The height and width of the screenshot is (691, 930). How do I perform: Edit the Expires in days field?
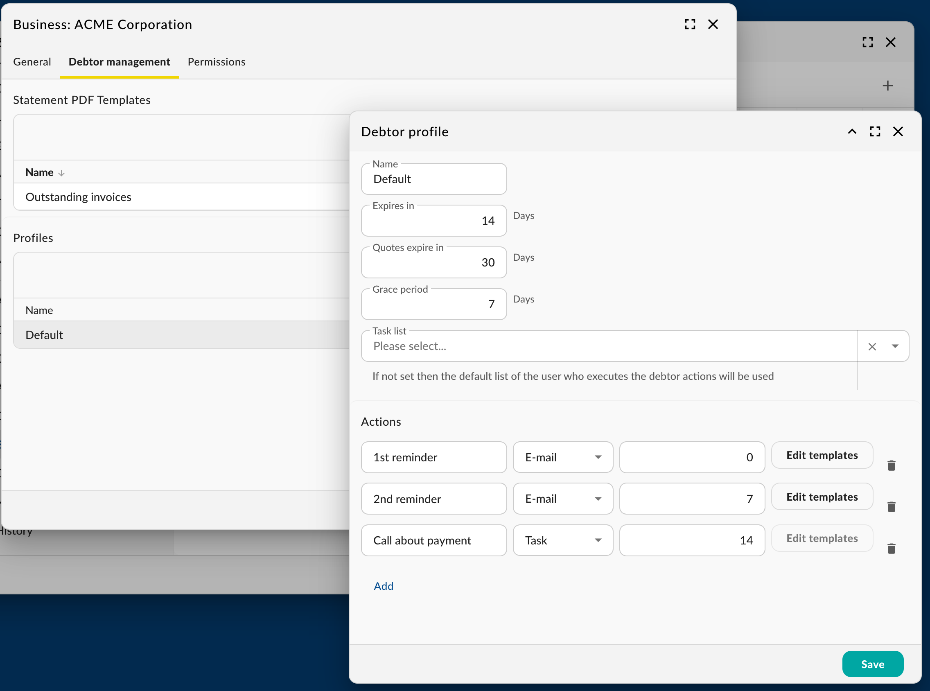click(434, 221)
